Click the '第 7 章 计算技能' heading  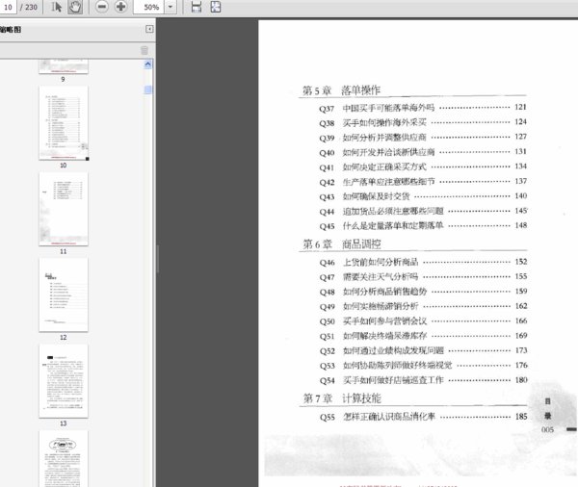[x=341, y=398]
